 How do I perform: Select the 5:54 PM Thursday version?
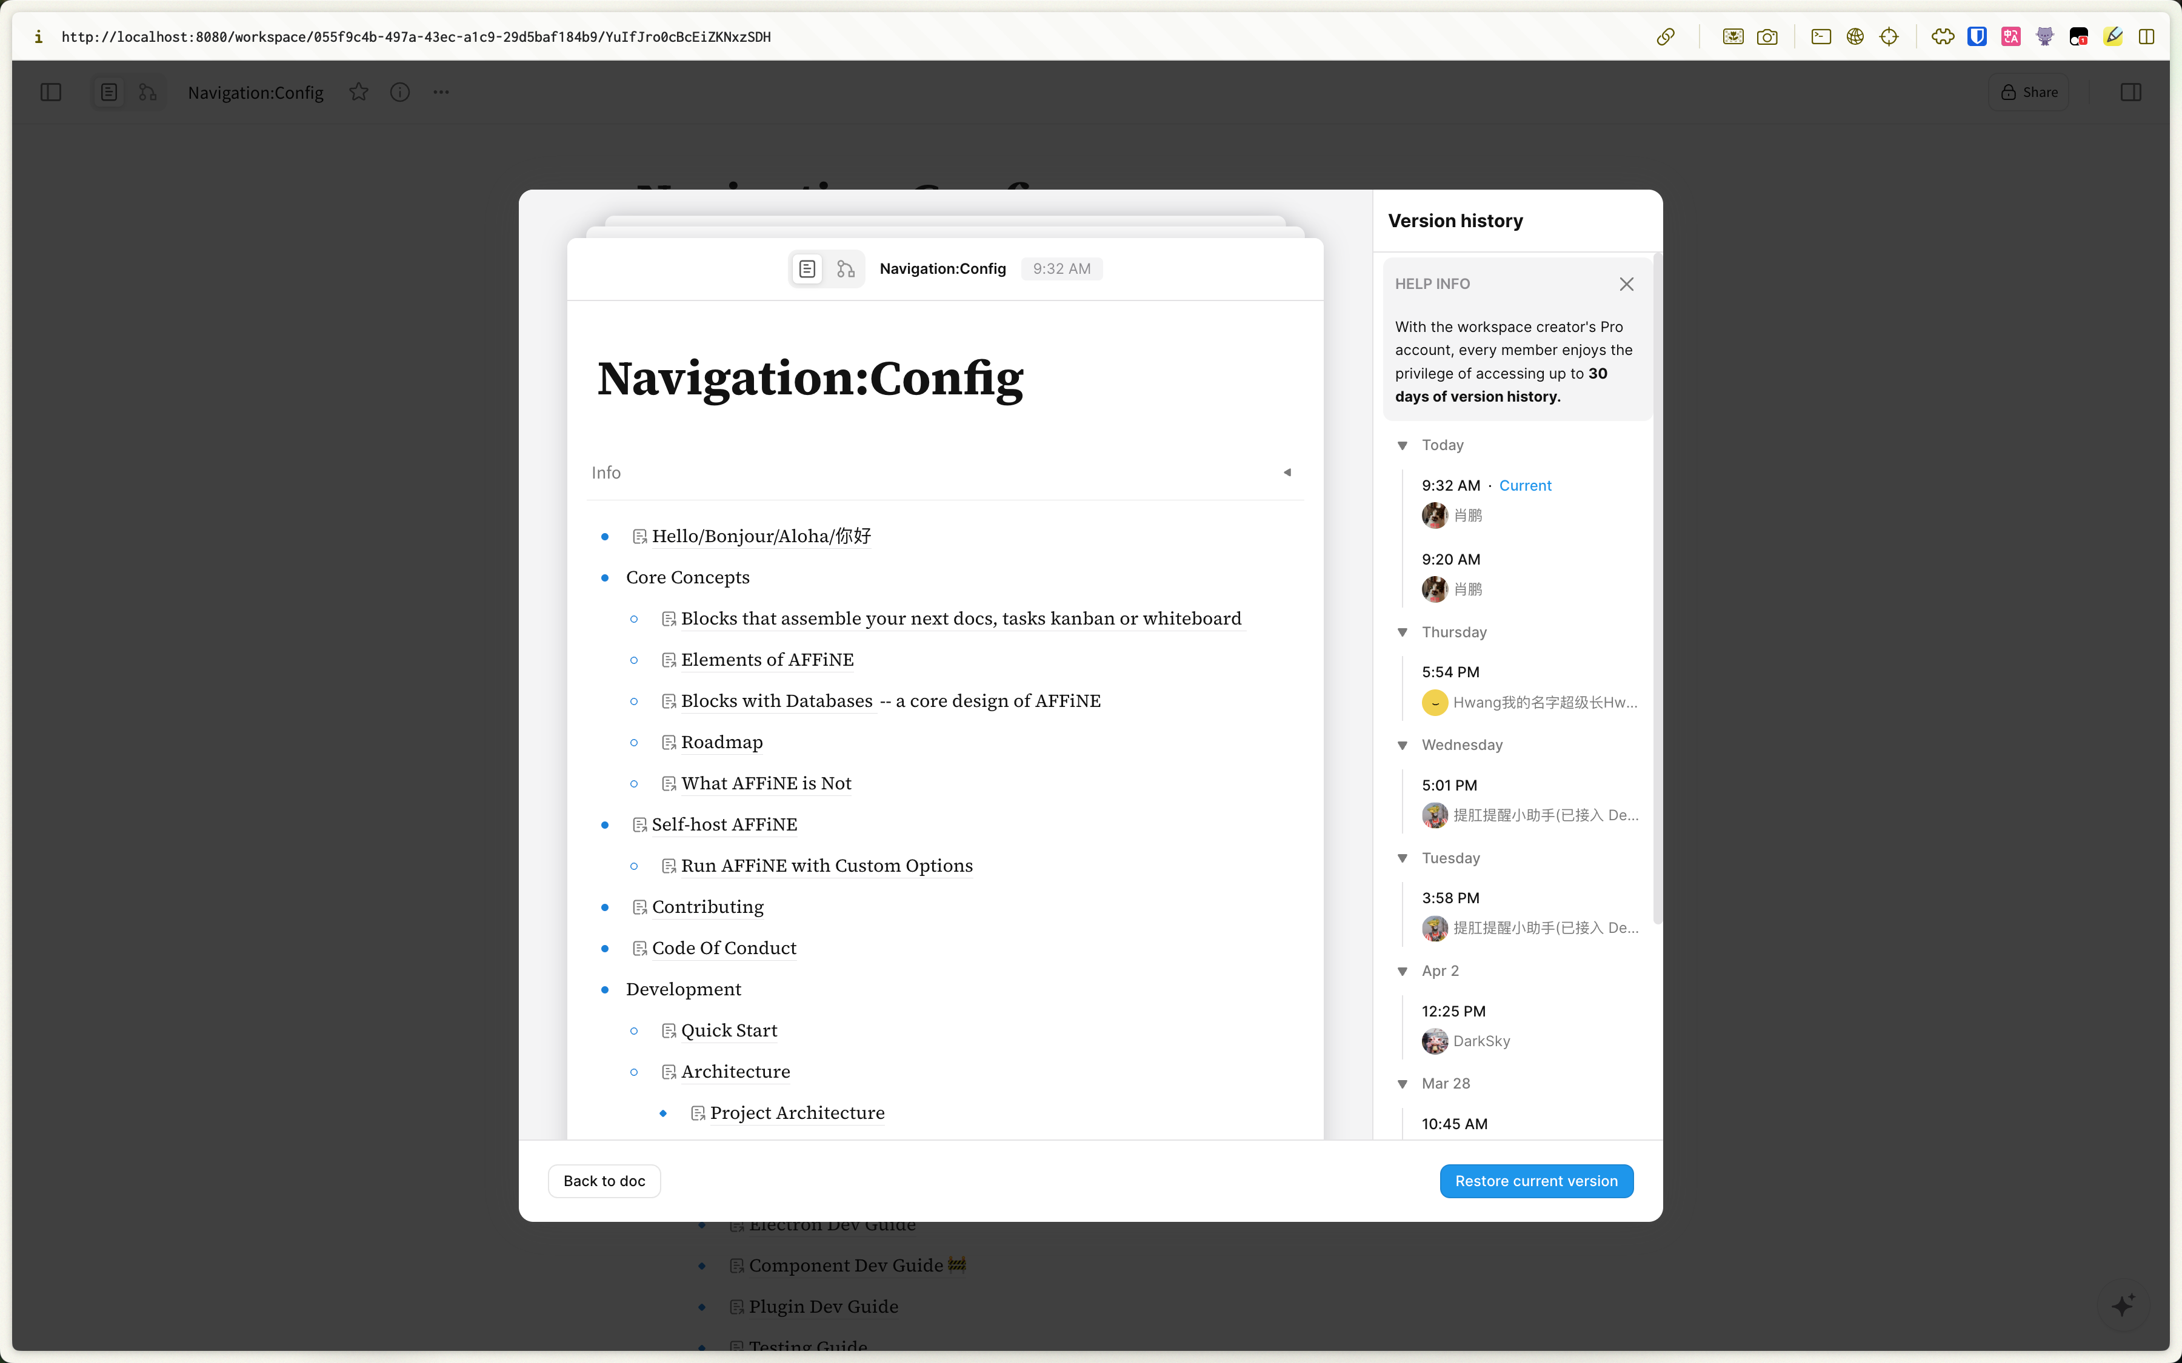click(1450, 672)
